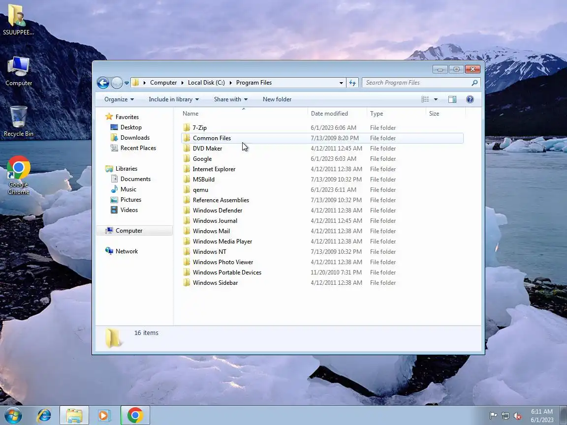Select Network in navigation pane

[x=126, y=251]
